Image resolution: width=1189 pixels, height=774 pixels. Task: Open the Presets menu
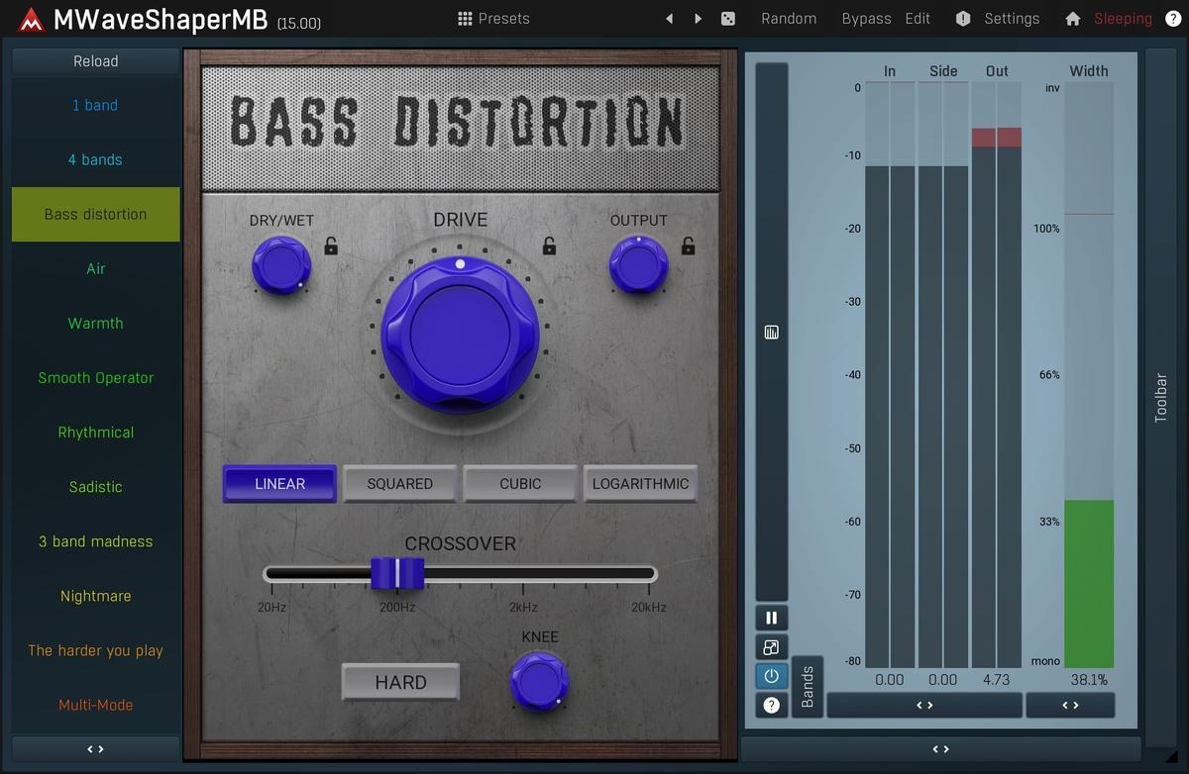[493, 19]
